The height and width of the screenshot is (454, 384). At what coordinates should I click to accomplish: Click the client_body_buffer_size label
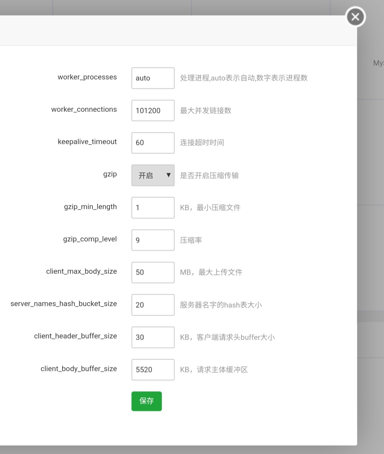point(79,369)
